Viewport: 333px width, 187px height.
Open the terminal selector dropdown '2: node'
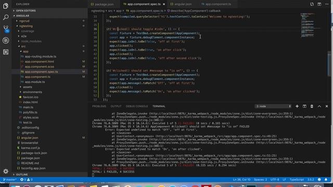[x=273, y=106]
